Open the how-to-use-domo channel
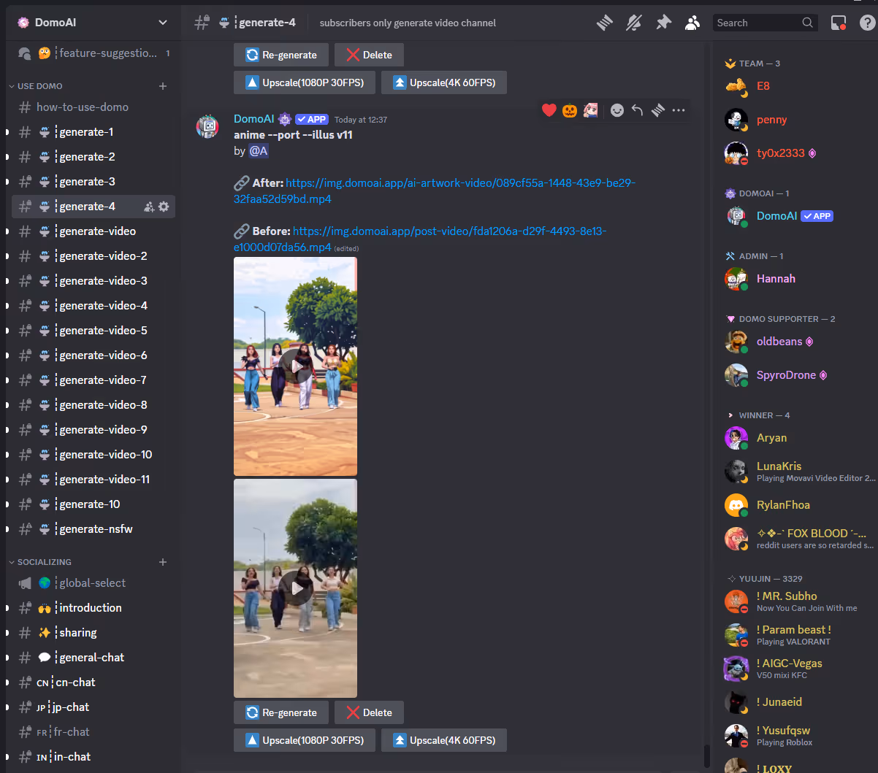878x773 pixels. 93,107
